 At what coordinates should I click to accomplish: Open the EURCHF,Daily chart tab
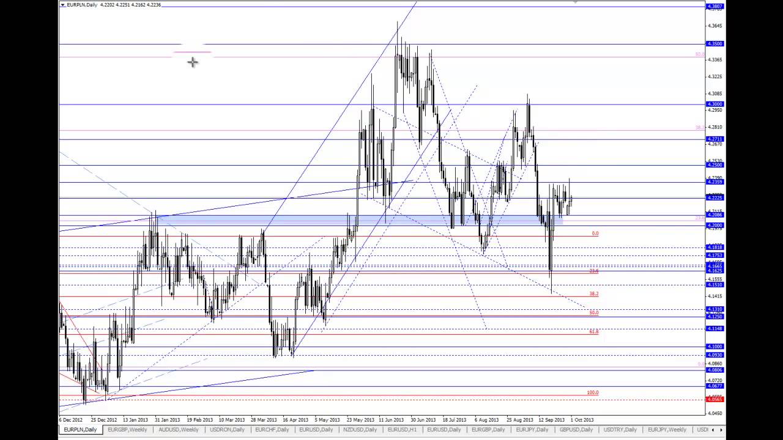pyautogui.click(x=272, y=430)
